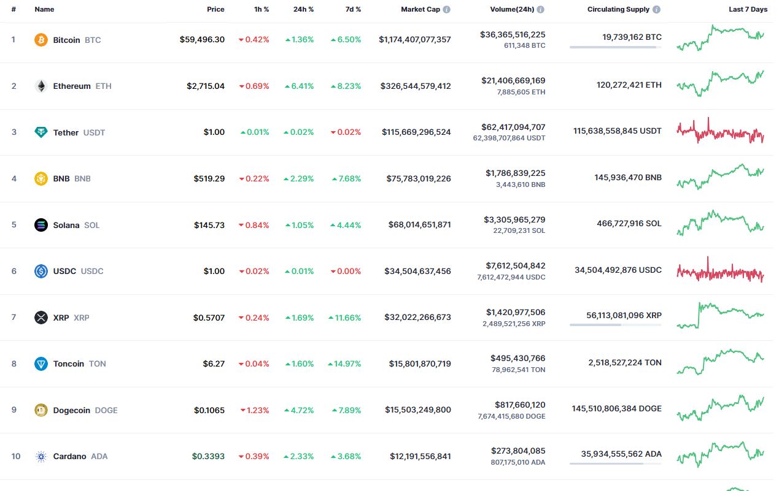Viewport: 779px width, 491px height.
Task: Click the Bitcoin coin logo icon
Action: click(x=41, y=40)
